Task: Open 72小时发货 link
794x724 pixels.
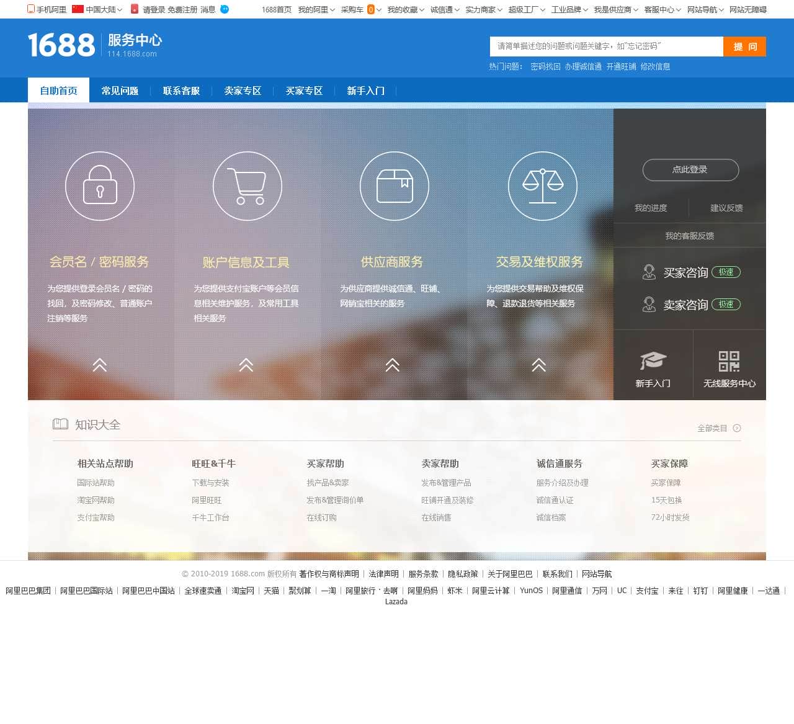Action: click(670, 517)
